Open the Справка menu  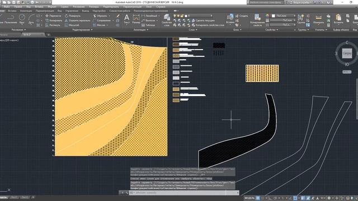(x=161, y=7)
